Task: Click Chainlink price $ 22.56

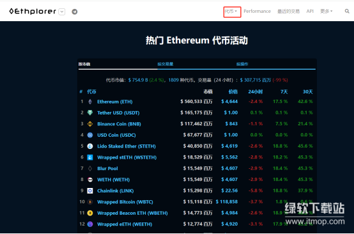Action: (x=229, y=191)
